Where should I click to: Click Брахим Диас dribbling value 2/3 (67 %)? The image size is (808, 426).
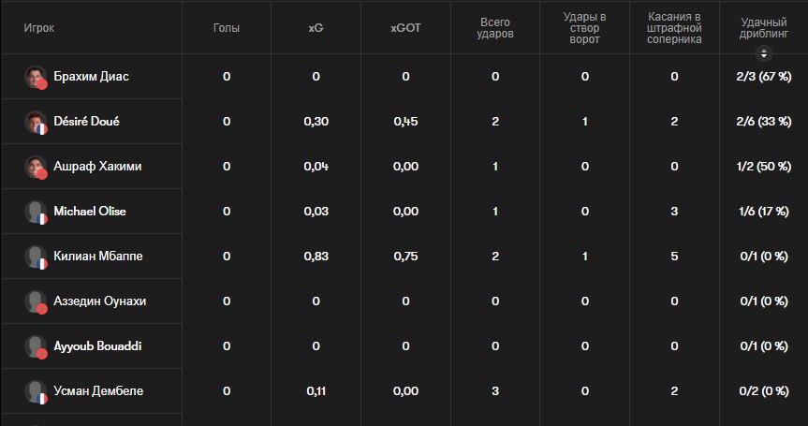[x=764, y=77]
